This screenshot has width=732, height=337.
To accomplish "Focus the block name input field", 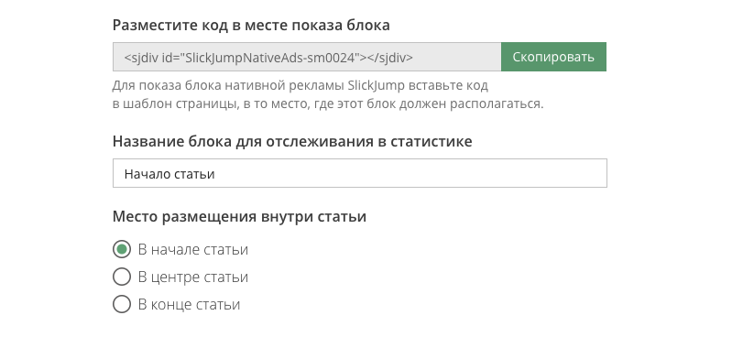I will click(359, 173).
